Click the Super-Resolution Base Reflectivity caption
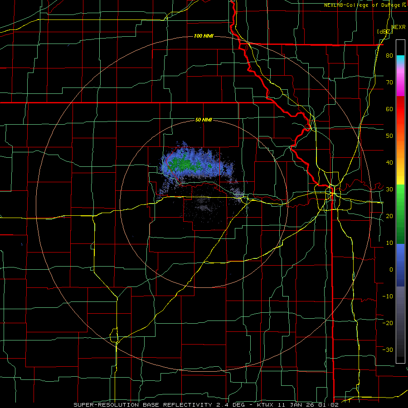The image size is (408, 408). (x=206, y=405)
